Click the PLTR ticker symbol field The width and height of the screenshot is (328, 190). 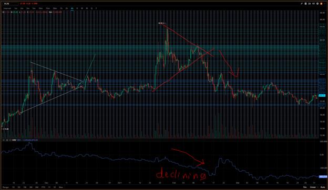[11, 4]
